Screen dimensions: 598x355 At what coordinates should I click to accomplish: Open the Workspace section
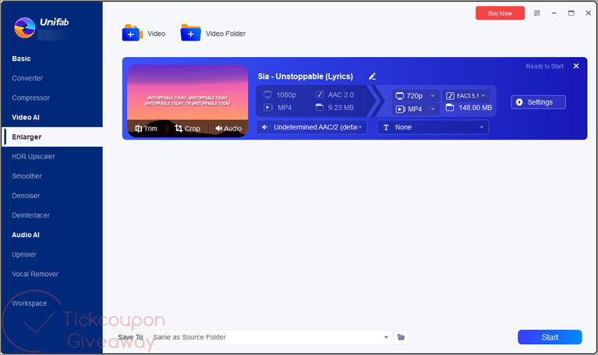[30, 304]
